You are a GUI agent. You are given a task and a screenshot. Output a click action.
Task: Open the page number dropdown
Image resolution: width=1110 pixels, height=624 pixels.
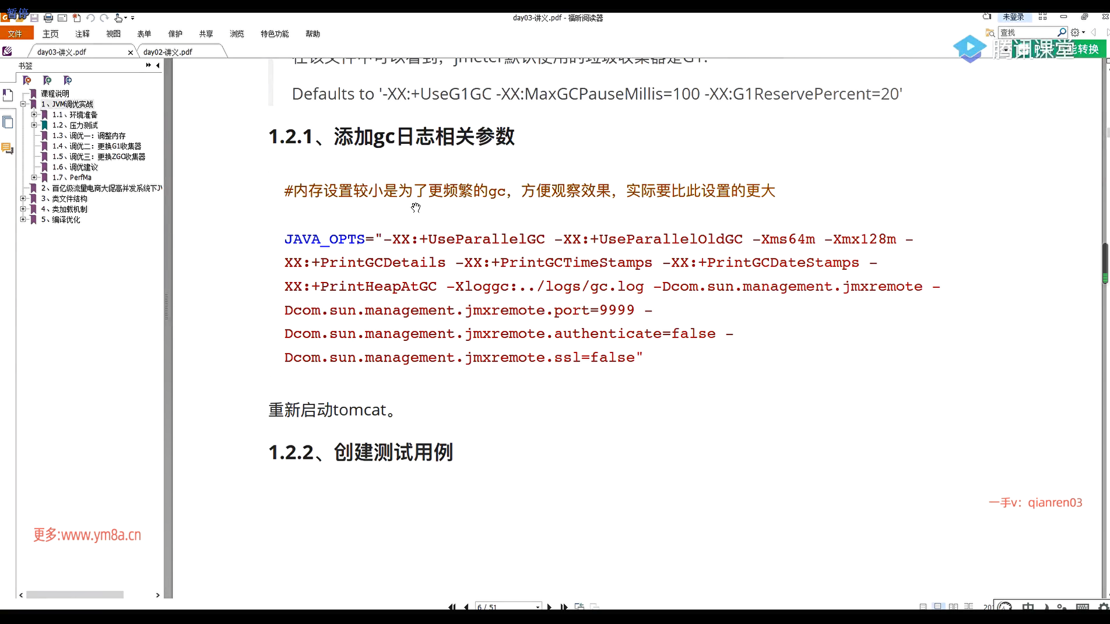[x=538, y=607]
